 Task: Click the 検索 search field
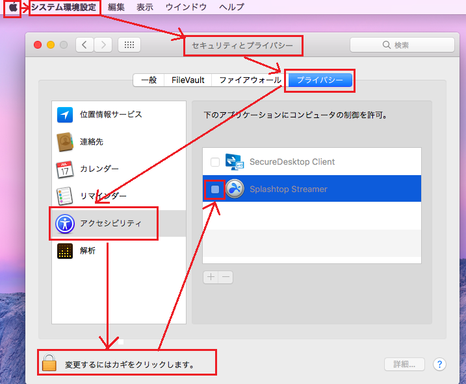[x=402, y=45]
